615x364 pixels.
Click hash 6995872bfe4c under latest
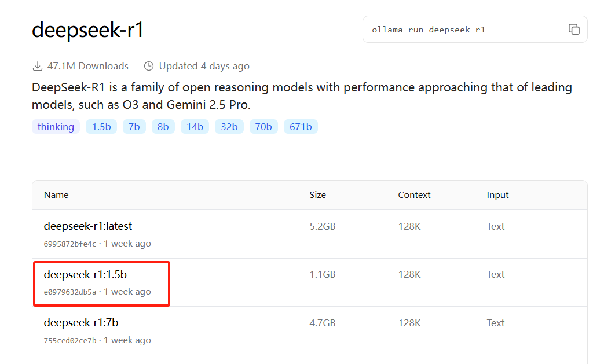[x=70, y=244]
